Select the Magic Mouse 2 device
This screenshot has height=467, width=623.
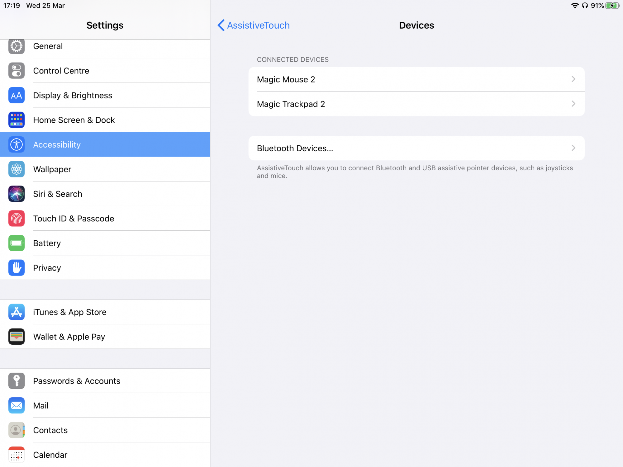416,79
